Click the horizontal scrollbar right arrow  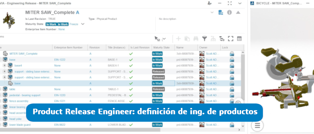pos(239,130)
